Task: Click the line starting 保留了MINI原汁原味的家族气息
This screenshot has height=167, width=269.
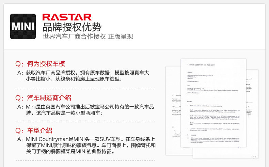Action: [x=91, y=145]
